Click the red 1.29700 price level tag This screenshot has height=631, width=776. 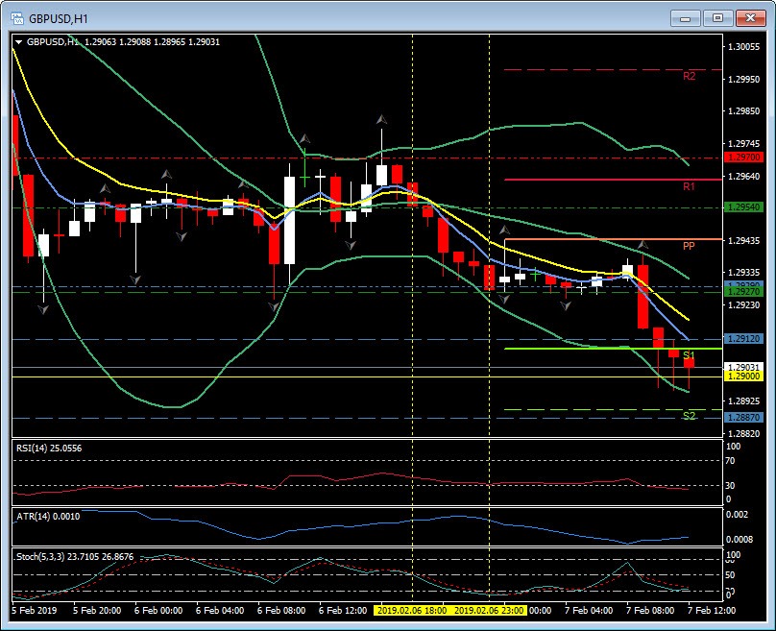click(x=743, y=157)
